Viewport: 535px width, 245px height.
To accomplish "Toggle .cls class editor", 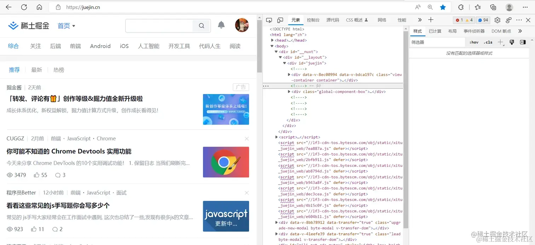I will click(488, 42).
